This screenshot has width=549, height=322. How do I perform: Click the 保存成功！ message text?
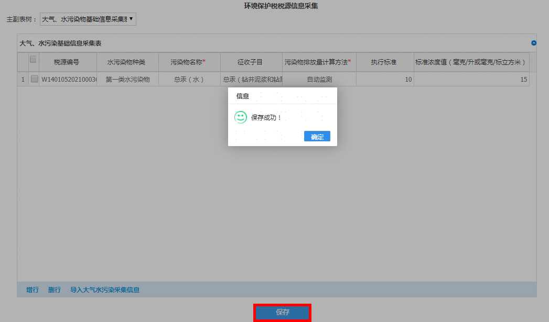pyautogui.click(x=266, y=118)
